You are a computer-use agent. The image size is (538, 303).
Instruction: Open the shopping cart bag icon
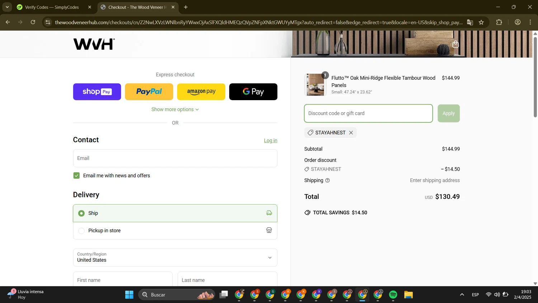(x=456, y=44)
